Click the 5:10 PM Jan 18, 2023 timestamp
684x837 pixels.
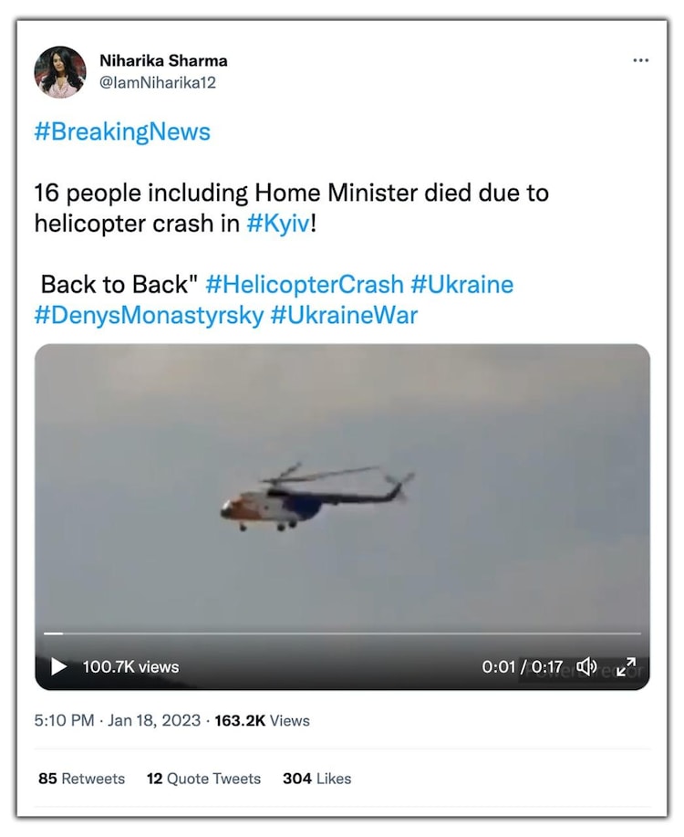118,721
